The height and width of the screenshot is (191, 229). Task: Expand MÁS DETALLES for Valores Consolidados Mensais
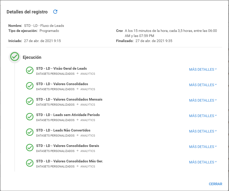pos(203,100)
